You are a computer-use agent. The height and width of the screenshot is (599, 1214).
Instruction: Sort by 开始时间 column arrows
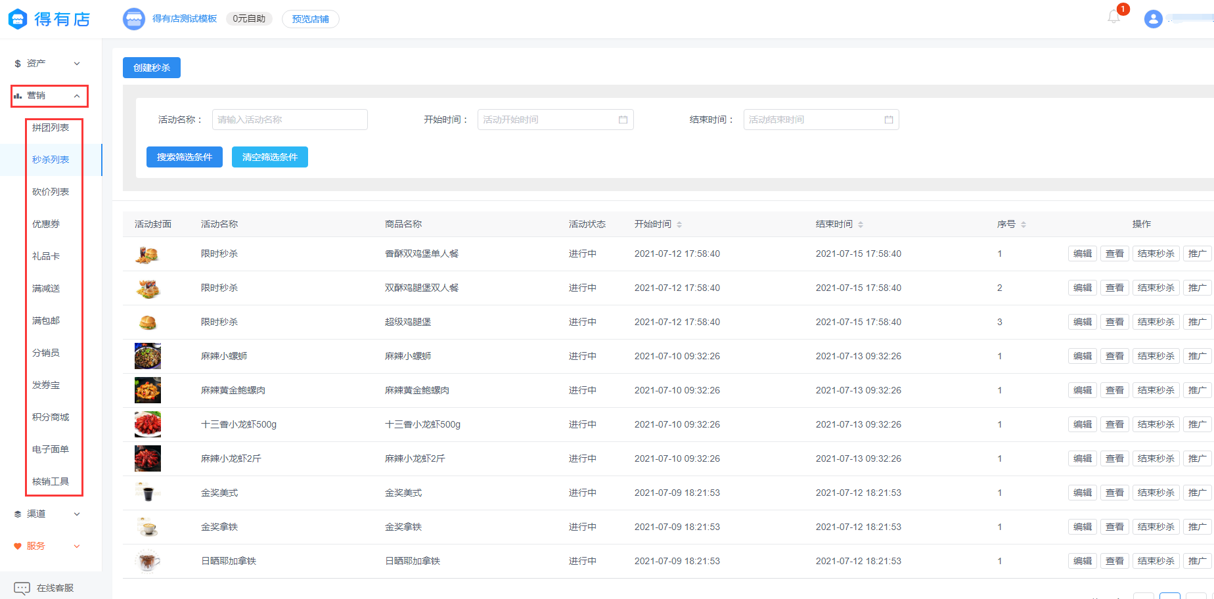point(679,225)
